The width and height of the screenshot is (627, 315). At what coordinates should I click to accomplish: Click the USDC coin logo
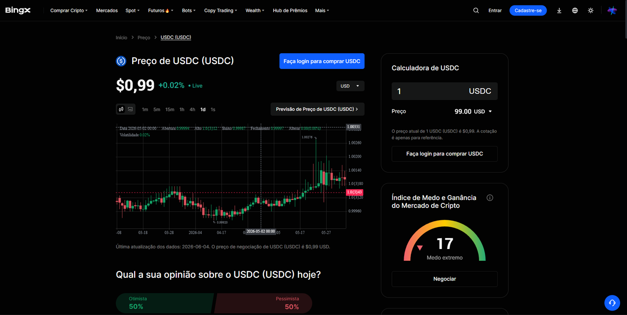[x=121, y=61]
